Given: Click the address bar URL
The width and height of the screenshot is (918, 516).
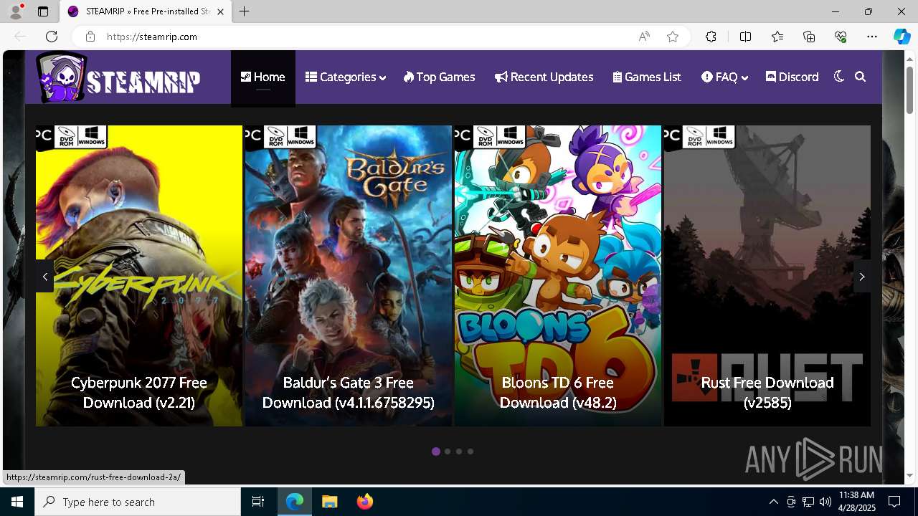Looking at the screenshot, I should (152, 37).
